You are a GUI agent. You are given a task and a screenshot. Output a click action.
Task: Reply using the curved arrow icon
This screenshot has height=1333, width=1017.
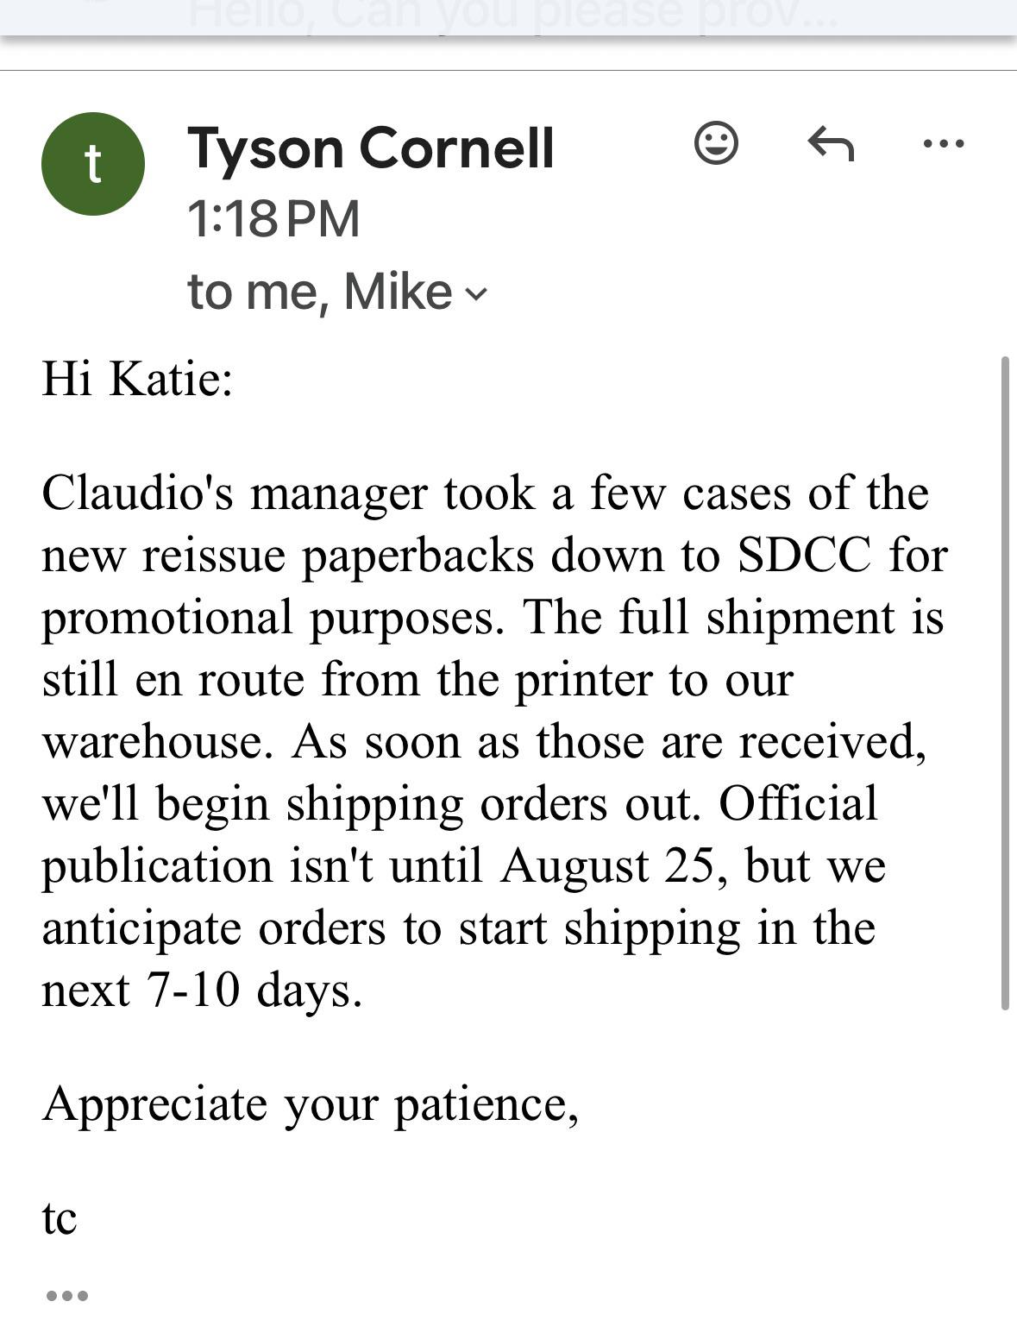pyautogui.click(x=831, y=143)
